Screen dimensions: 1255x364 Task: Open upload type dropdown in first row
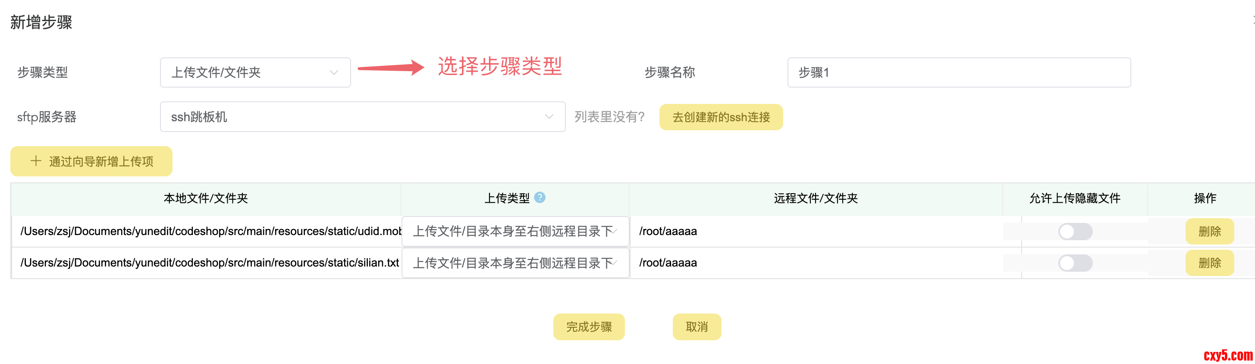(x=515, y=232)
